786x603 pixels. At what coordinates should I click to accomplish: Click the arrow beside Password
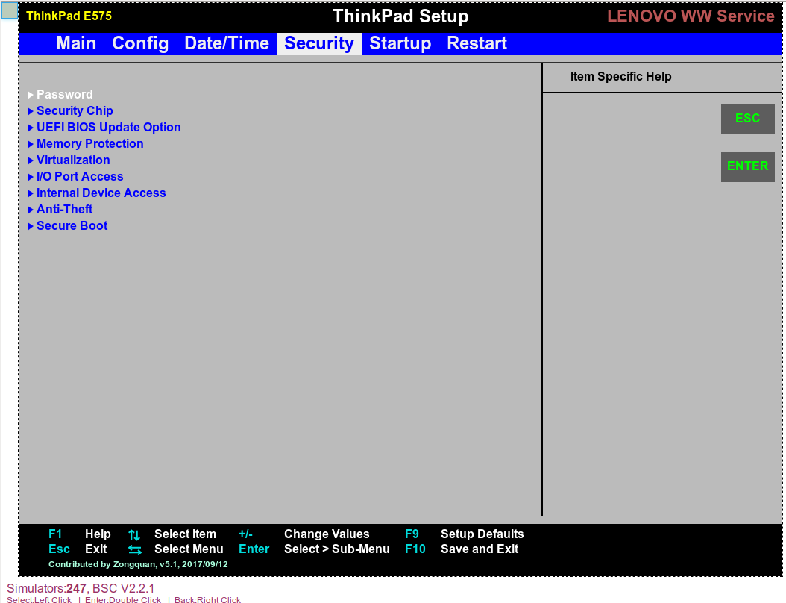coord(30,95)
